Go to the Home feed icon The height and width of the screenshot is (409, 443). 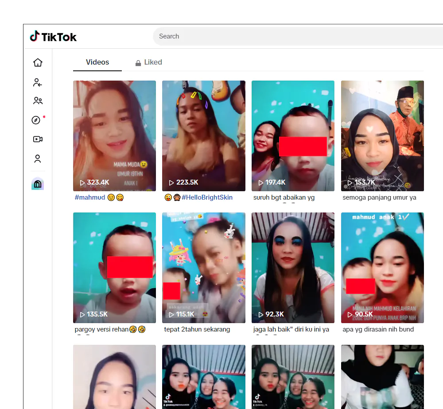38,62
